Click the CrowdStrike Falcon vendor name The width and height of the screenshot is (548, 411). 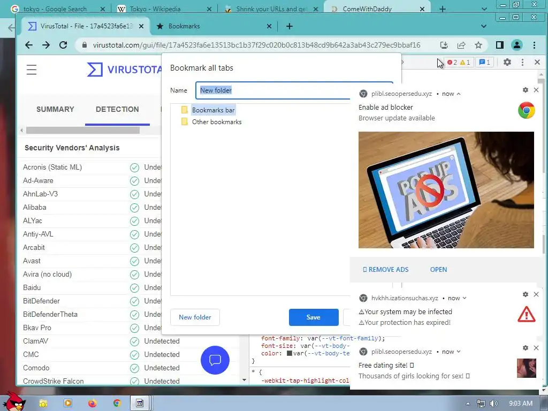53,381
